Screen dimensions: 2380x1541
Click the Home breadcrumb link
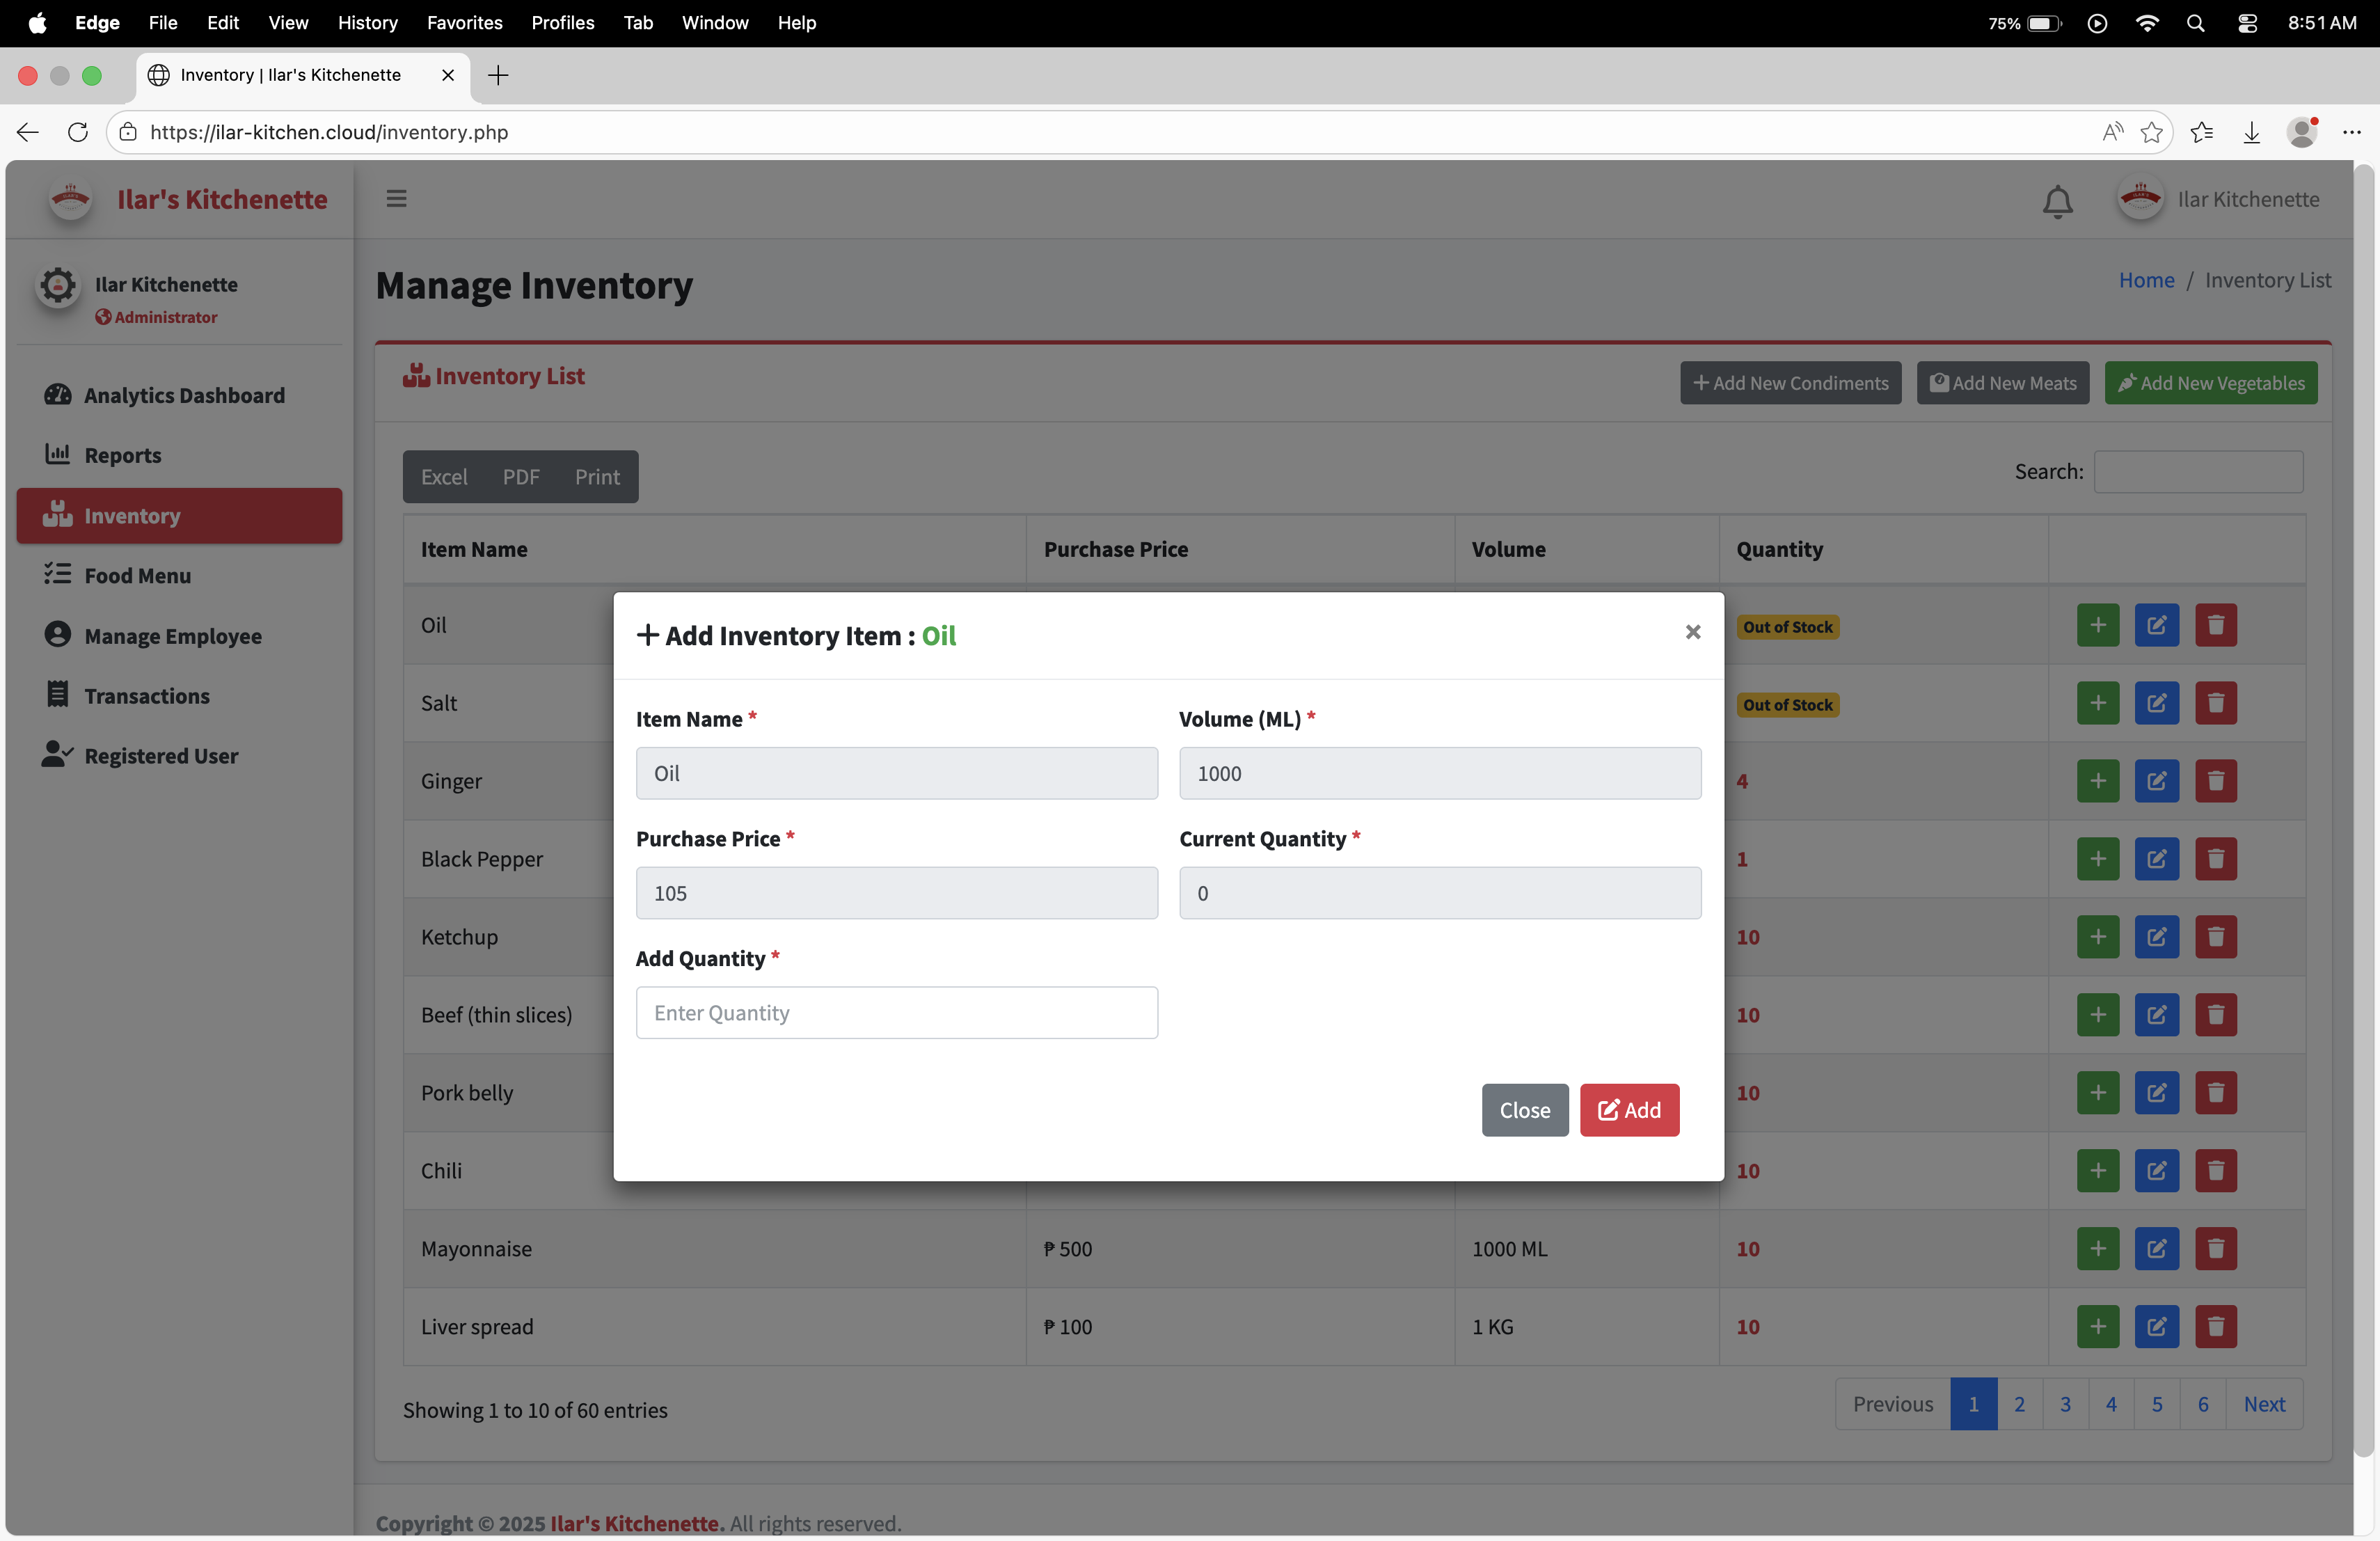2146,280
